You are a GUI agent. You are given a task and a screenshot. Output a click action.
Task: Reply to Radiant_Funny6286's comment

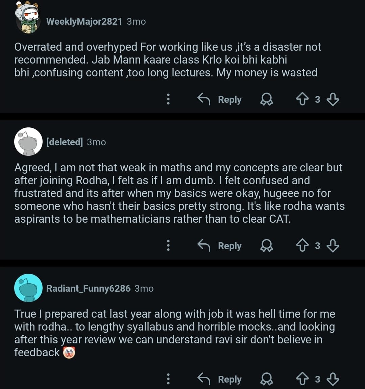point(220,379)
